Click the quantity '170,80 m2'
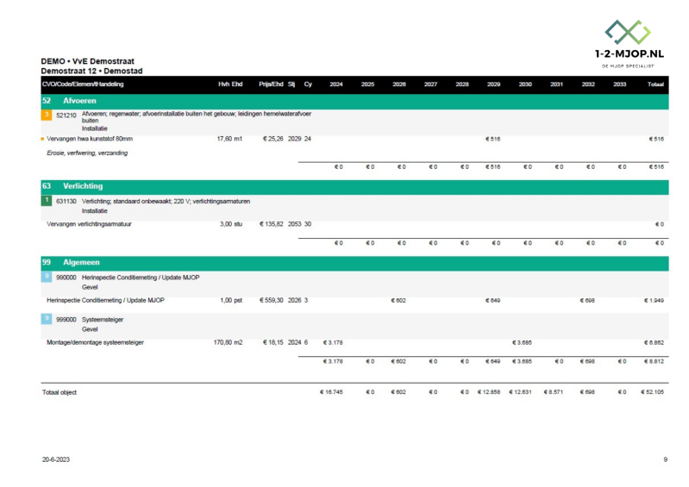The image size is (689, 487). [228, 342]
